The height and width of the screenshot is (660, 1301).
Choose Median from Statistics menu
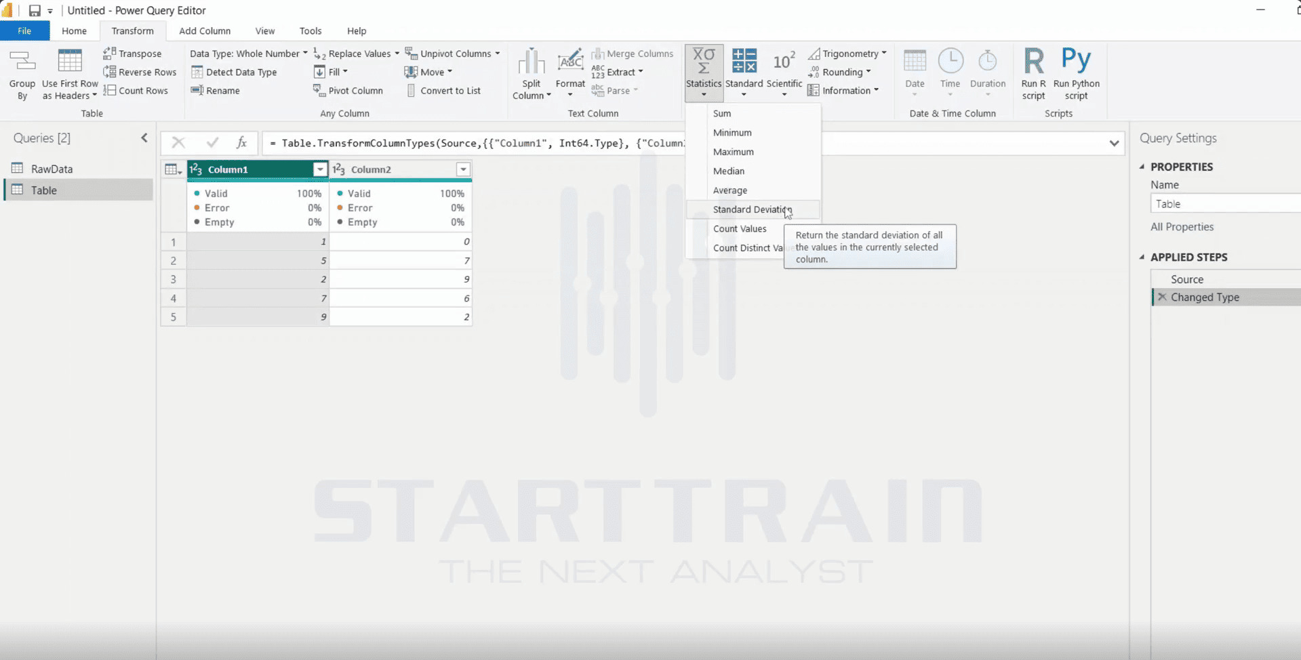(x=753, y=171)
